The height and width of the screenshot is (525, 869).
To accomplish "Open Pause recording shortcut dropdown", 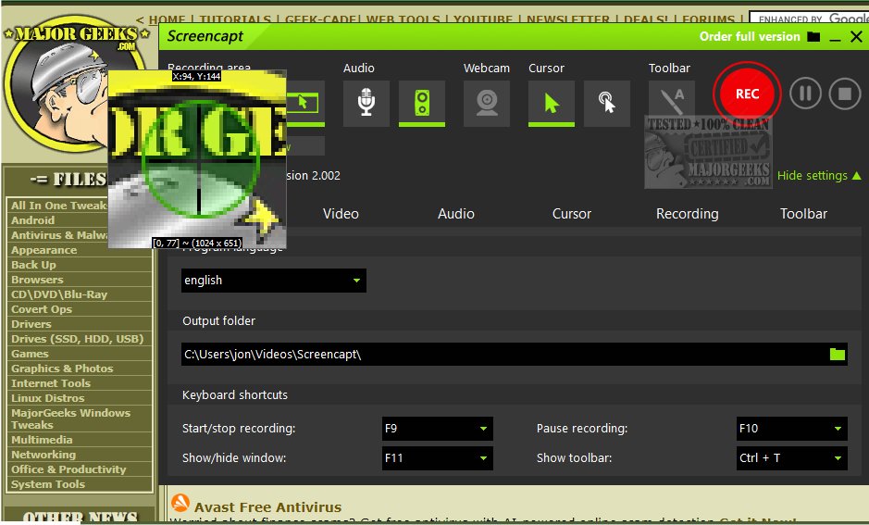I will (792, 429).
